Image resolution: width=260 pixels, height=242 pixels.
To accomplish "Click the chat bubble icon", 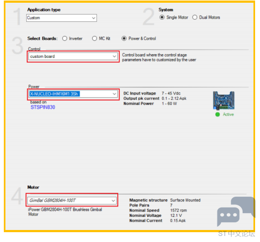I will coord(236,211).
